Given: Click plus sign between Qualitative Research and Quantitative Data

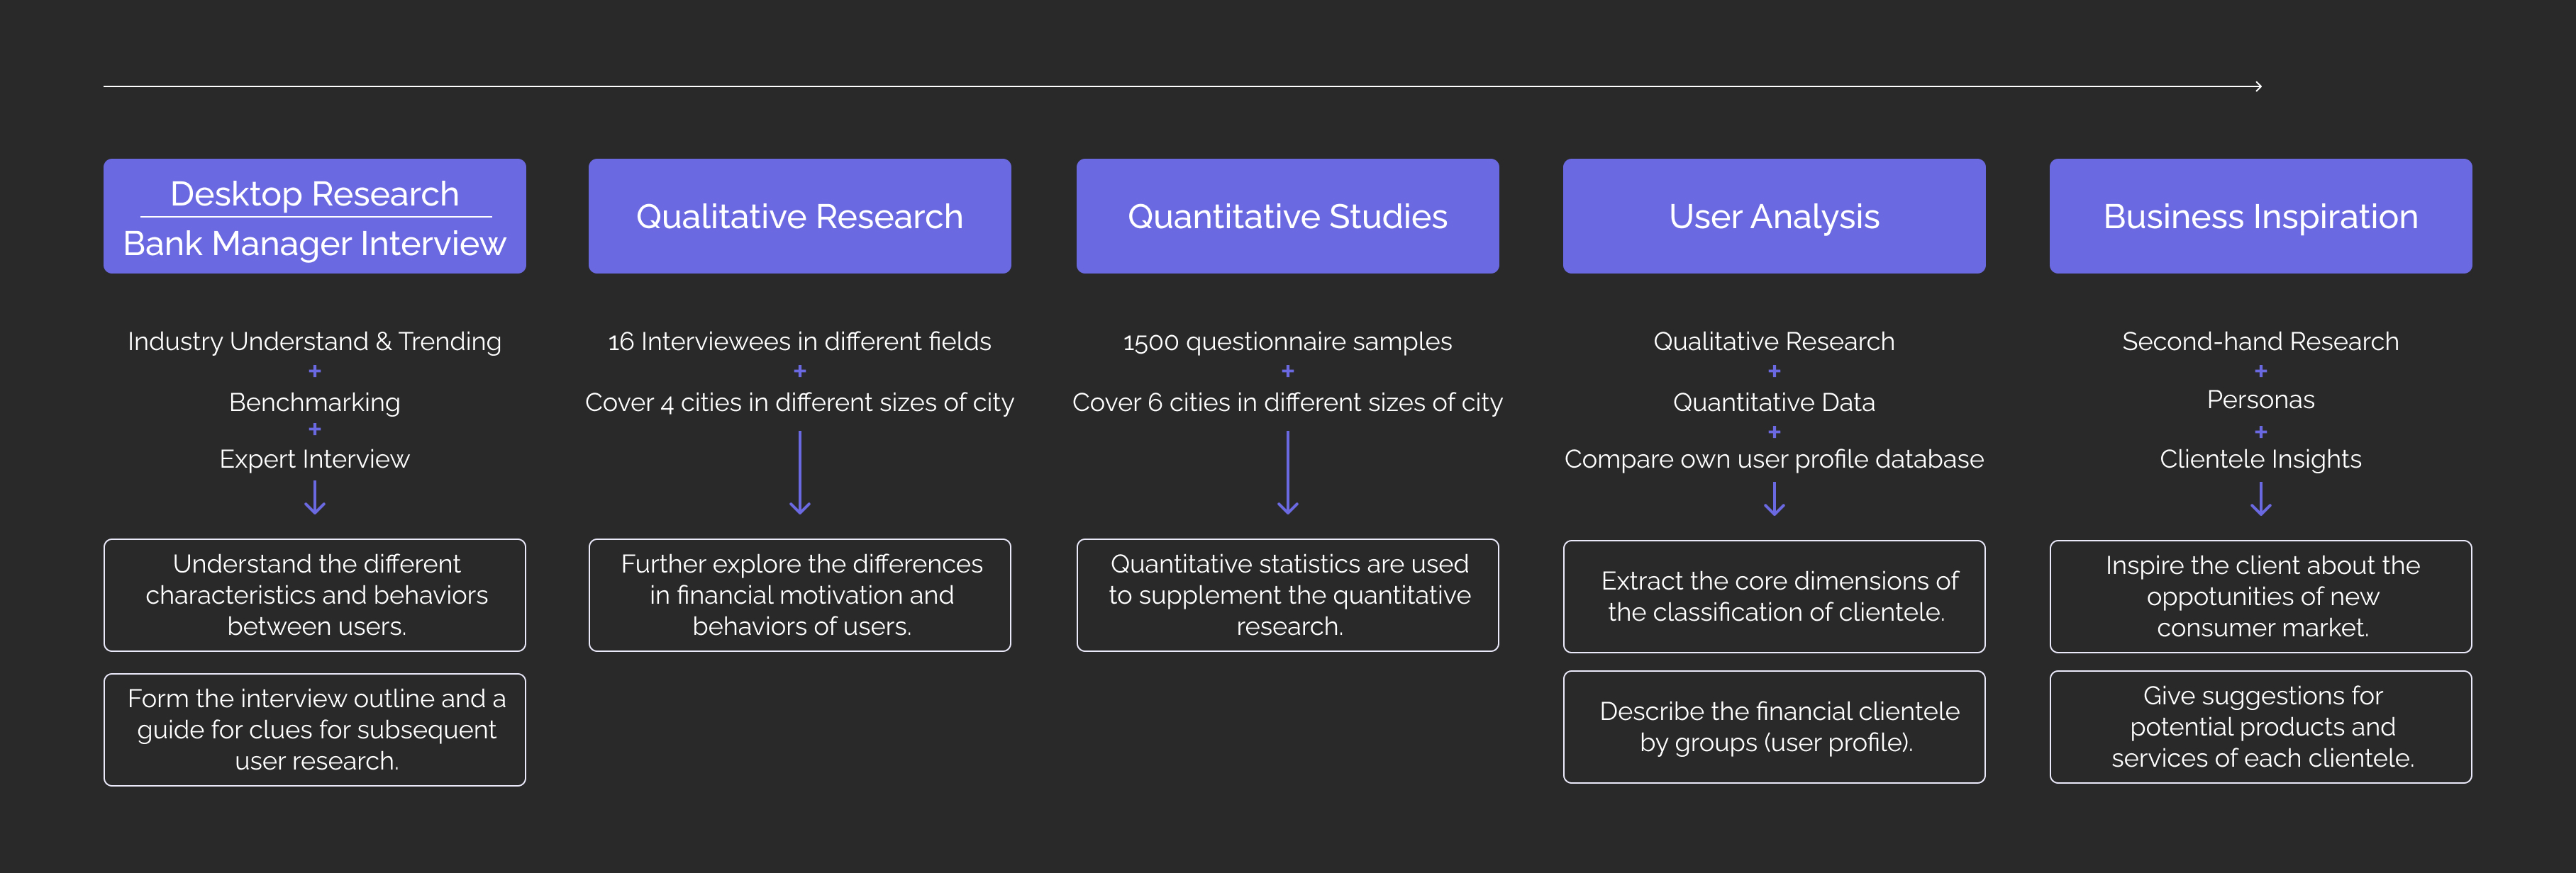Looking at the screenshot, I should pos(1774,371).
